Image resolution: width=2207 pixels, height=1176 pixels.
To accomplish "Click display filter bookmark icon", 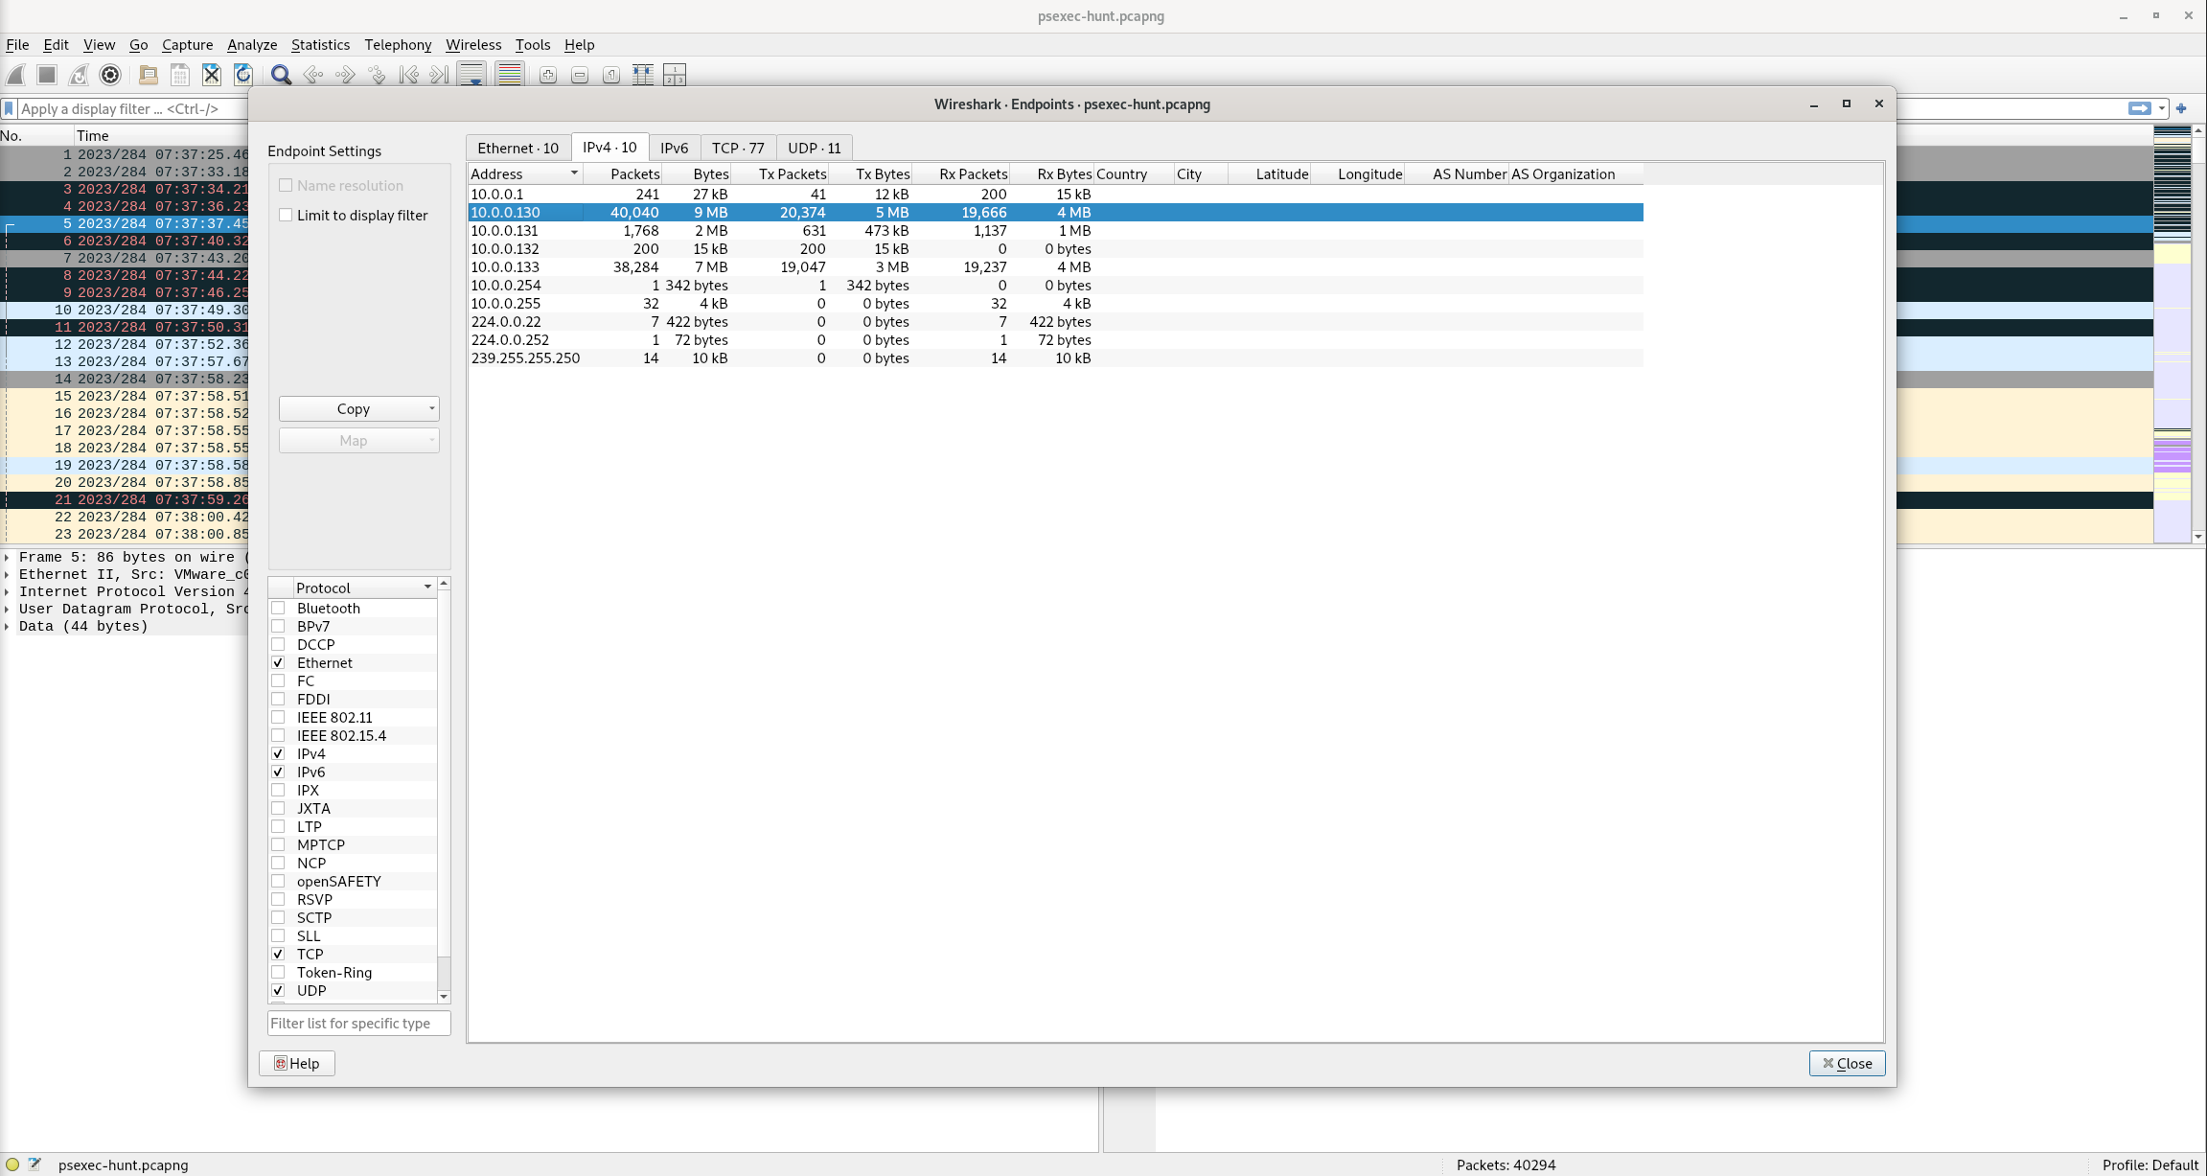I will [10, 108].
